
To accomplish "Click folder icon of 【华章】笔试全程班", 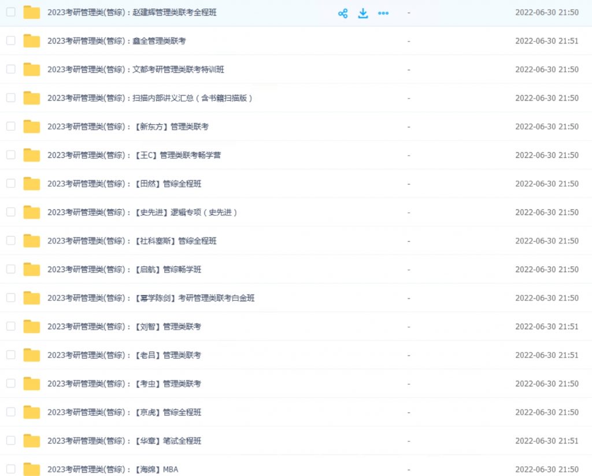I will coord(32,441).
